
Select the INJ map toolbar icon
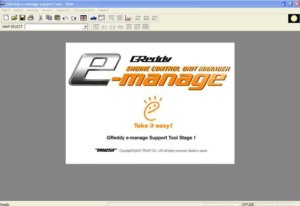coord(129,27)
